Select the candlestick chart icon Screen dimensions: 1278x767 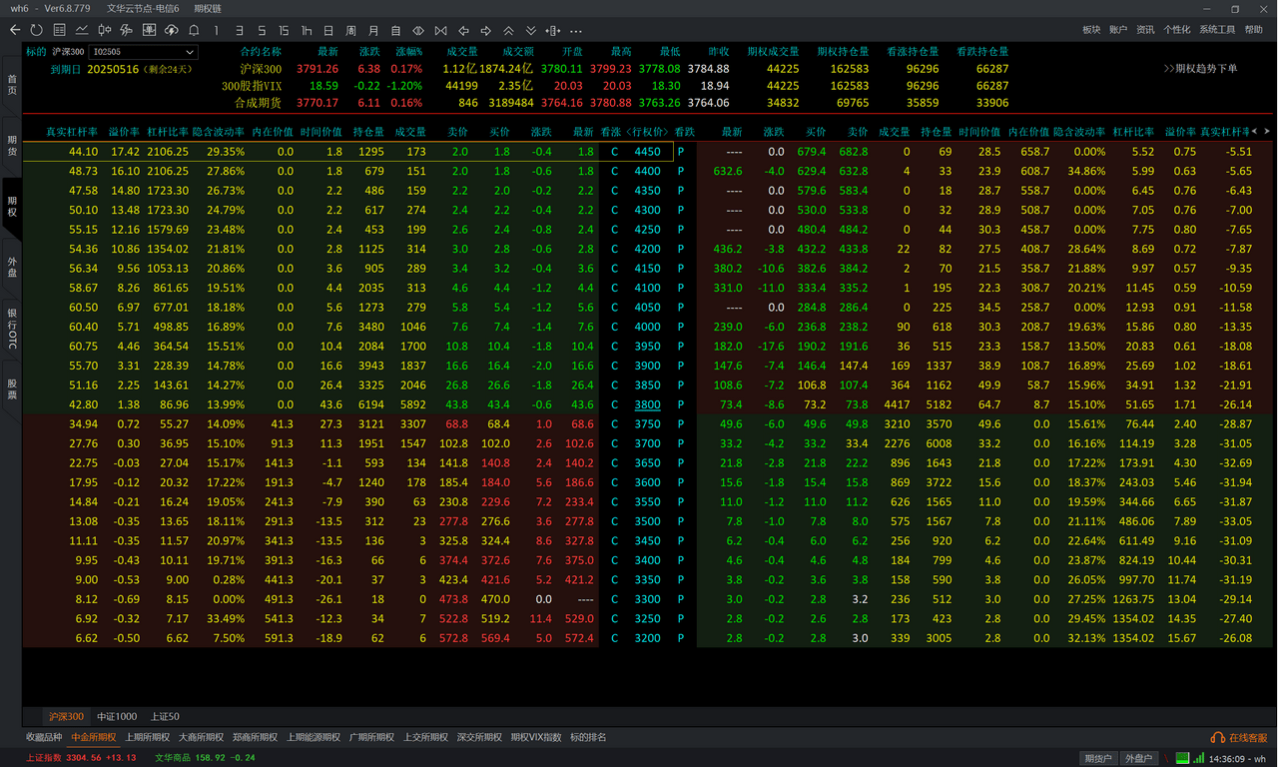coord(105,30)
